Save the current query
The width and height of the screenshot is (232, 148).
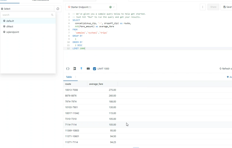tap(227, 7)
